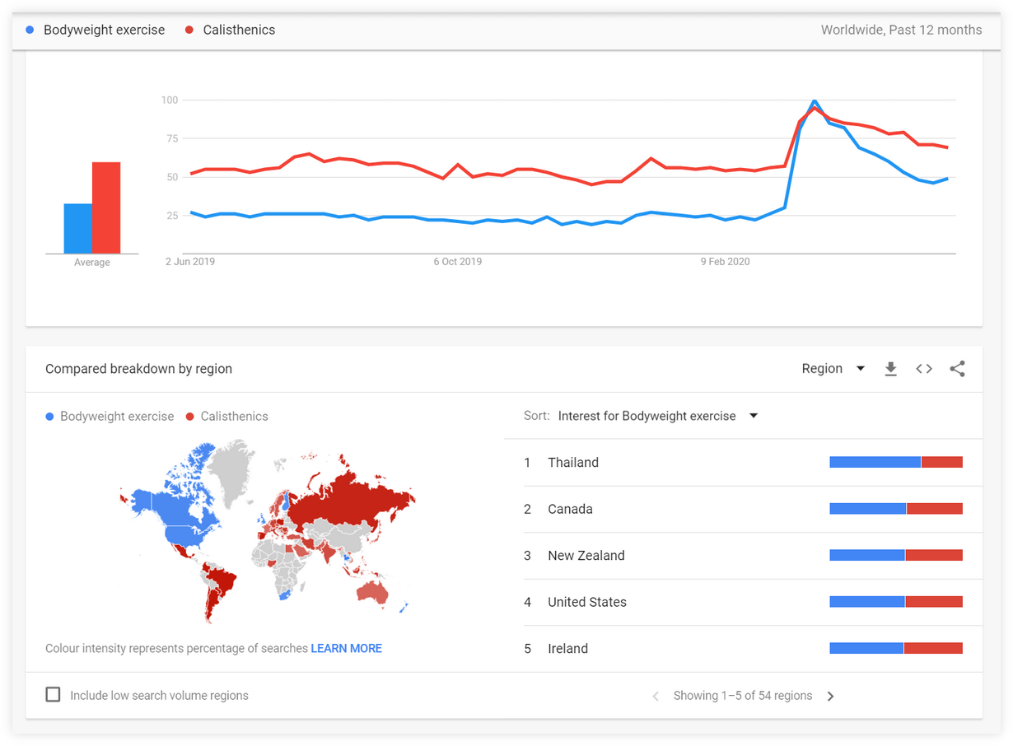
Task: Go to previous page of regions
Action: 656,696
